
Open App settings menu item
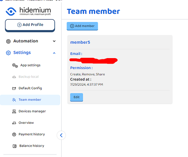pyautogui.click(x=30, y=65)
